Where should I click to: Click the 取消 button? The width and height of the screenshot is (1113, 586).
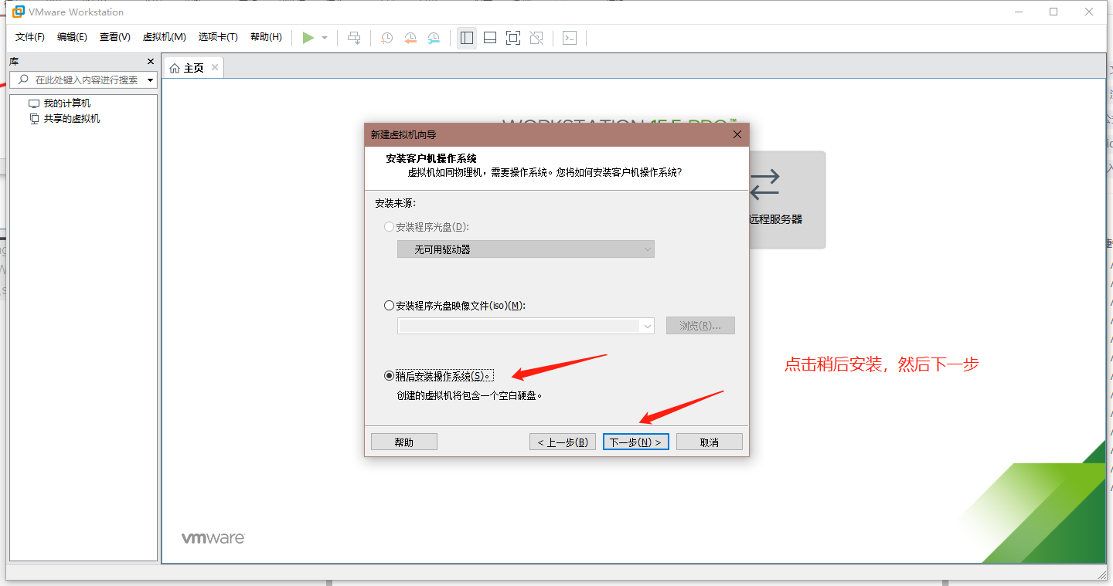coord(710,442)
